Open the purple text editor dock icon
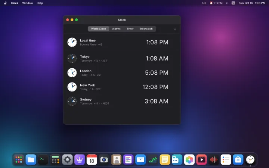 tap(128, 160)
